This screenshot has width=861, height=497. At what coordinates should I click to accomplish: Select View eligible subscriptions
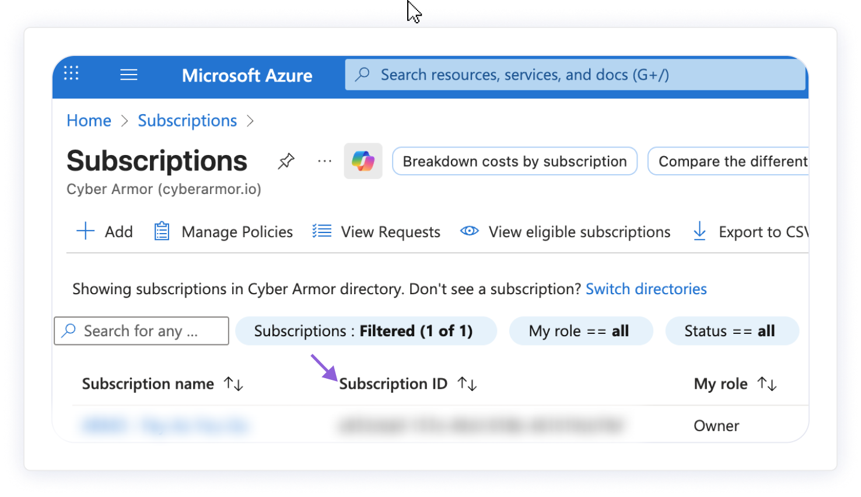pos(579,232)
